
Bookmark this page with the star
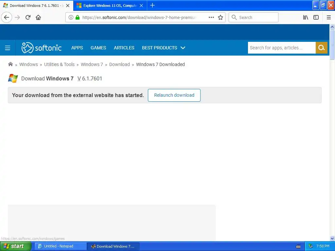coord(220,17)
